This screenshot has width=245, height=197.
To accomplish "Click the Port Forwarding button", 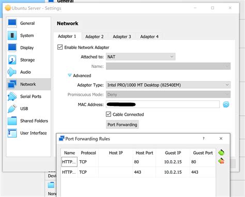I will 122,125.
